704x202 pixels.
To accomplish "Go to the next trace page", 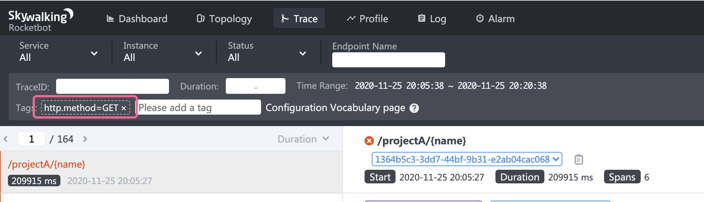I will [85, 139].
